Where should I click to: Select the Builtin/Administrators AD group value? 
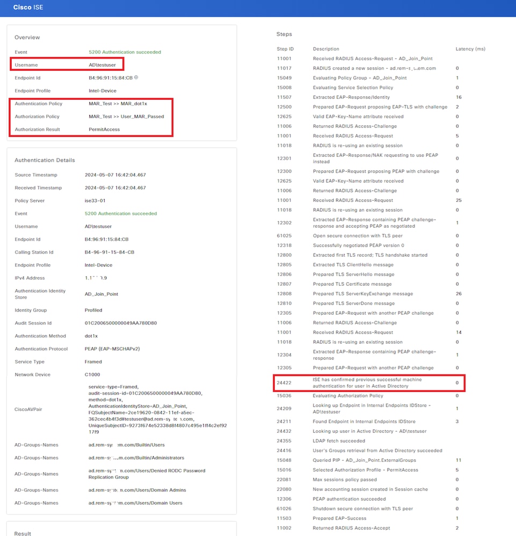tap(136, 458)
